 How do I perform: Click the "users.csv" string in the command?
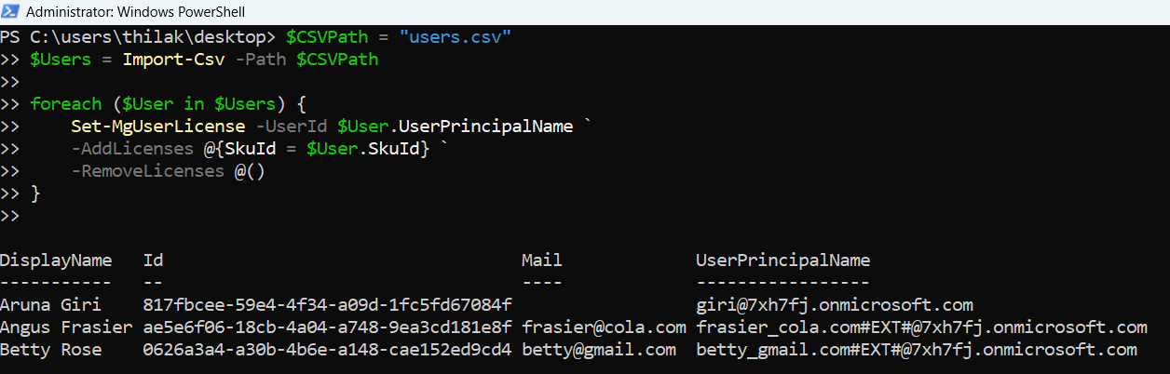point(456,37)
